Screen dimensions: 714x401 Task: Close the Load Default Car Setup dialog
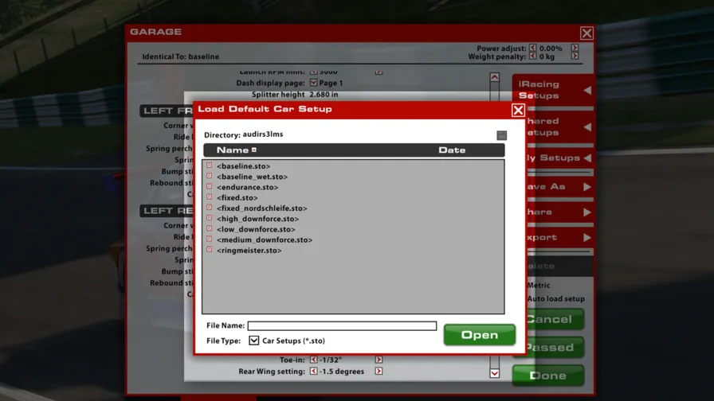pos(518,110)
